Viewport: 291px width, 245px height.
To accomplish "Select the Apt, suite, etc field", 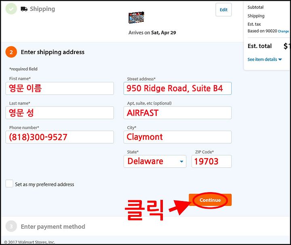I will coord(177,113).
